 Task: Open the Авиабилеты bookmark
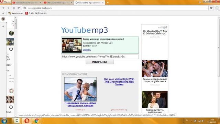coord(15,13)
